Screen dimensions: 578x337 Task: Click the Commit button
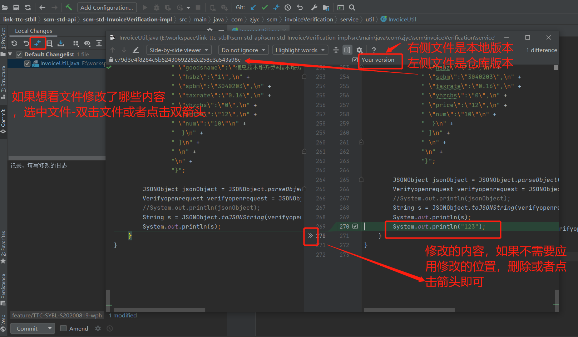[27, 328]
